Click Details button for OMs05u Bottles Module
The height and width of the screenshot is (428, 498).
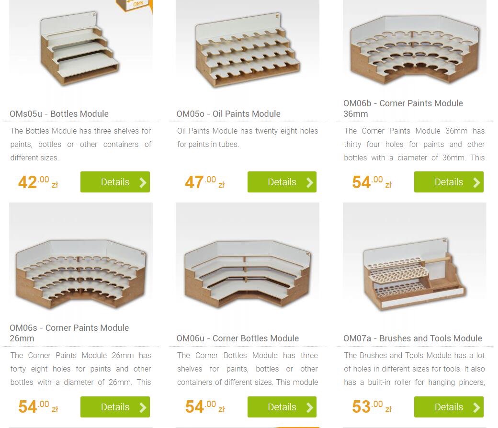(x=115, y=182)
